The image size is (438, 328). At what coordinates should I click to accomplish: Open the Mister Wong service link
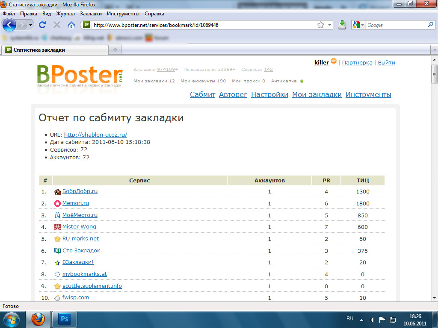79,226
